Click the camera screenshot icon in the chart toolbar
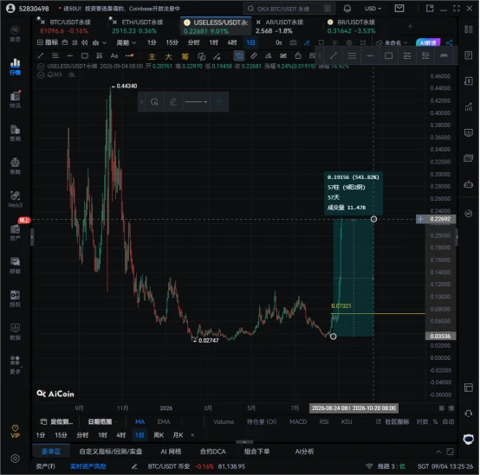Screen dimensions: 480x475 coord(293,42)
